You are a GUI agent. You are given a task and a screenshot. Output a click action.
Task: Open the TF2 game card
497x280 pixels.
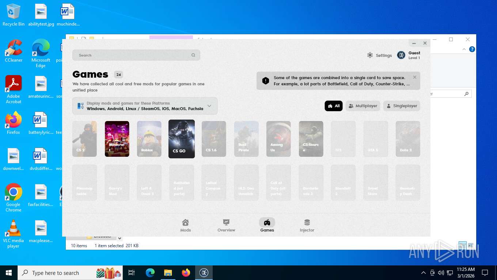pyautogui.click(x=343, y=139)
